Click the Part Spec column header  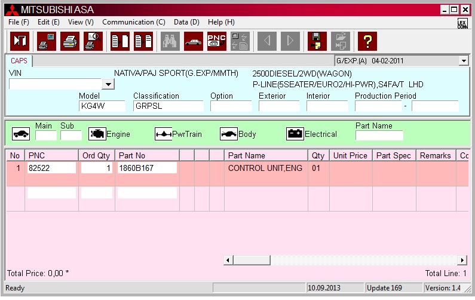394,155
